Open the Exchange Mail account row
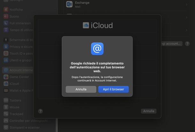The width and height of the screenshot is (195, 132). point(127,4)
